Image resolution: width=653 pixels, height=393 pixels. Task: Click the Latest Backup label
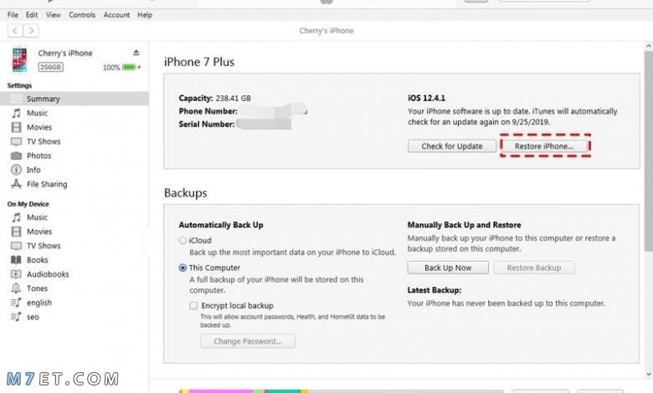coord(434,290)
